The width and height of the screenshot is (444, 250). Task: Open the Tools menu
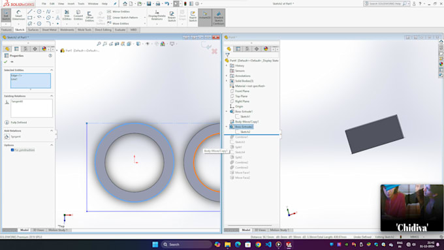(x=81, y=4)
